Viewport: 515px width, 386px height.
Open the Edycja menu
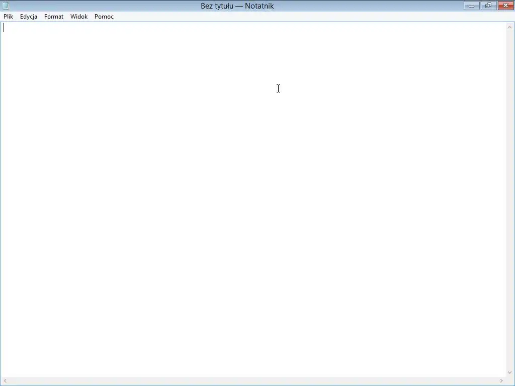point(29,17)
